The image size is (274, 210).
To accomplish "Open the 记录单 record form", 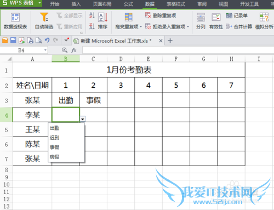I will click(237, 15).
